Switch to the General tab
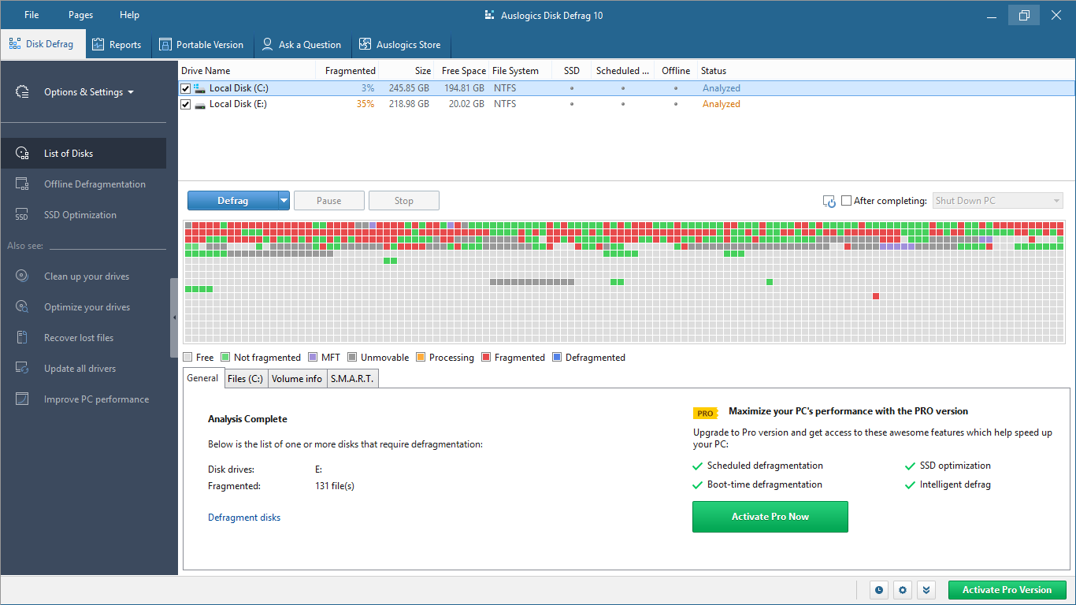 tap(202, 378)
